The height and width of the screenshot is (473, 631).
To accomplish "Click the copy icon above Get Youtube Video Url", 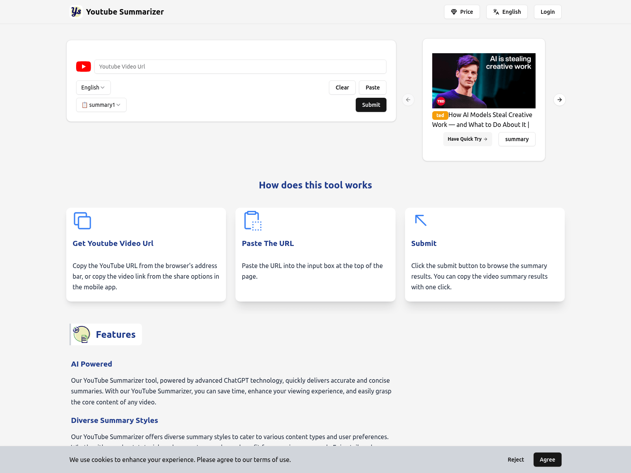I will click(x=82, y=221).
